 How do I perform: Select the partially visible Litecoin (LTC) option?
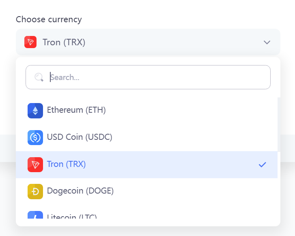point(72,217)
